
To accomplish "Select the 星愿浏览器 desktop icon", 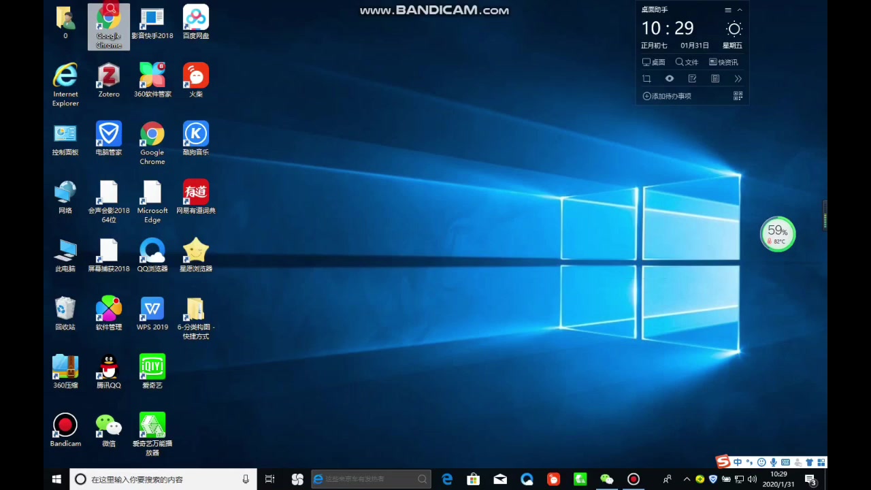I will (x=196, y=255).
